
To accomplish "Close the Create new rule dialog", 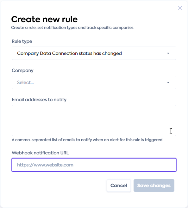I will click(x=180, y=8).
